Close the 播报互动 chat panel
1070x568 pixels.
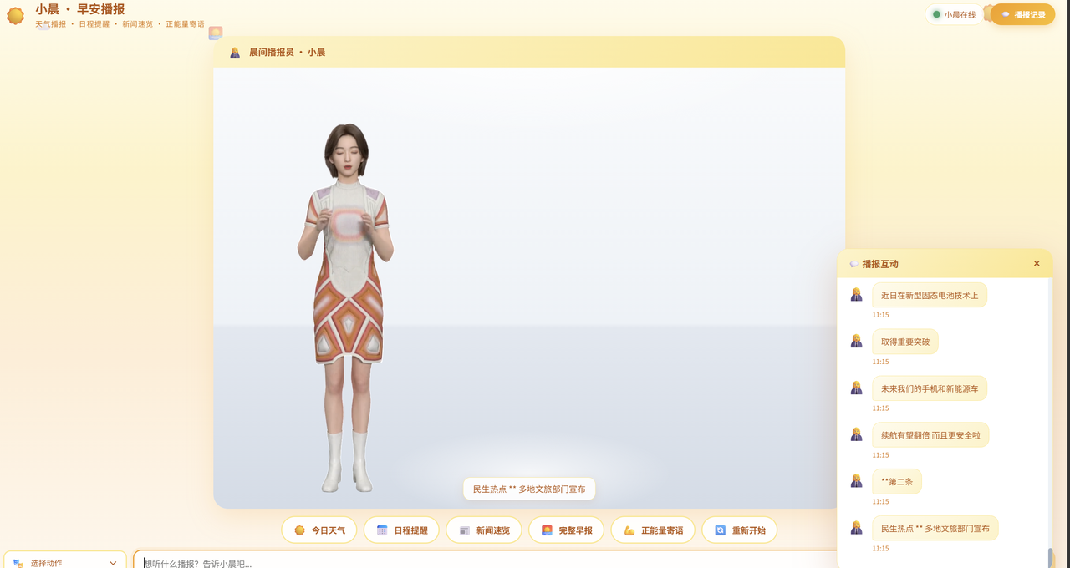click(x=1037, y=264)
